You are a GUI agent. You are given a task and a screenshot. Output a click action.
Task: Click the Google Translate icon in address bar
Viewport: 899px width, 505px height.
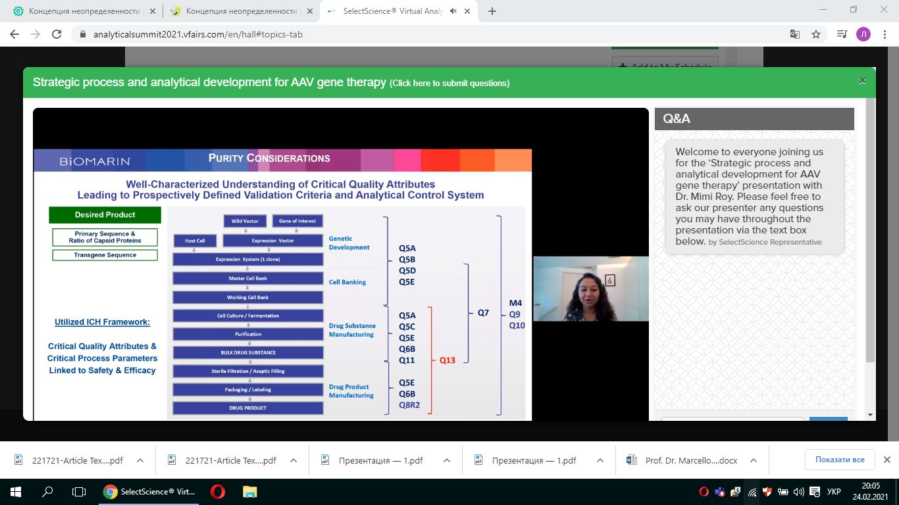coord(794,34)
